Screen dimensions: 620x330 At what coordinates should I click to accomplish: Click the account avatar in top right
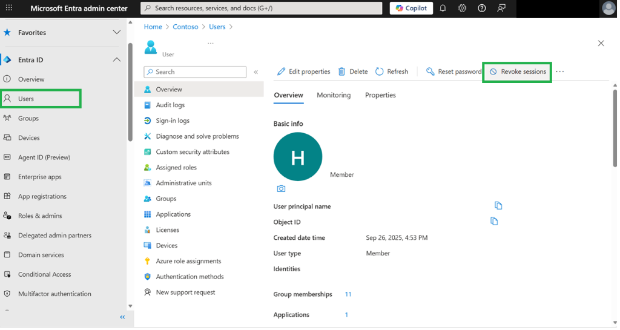point(608,8)
